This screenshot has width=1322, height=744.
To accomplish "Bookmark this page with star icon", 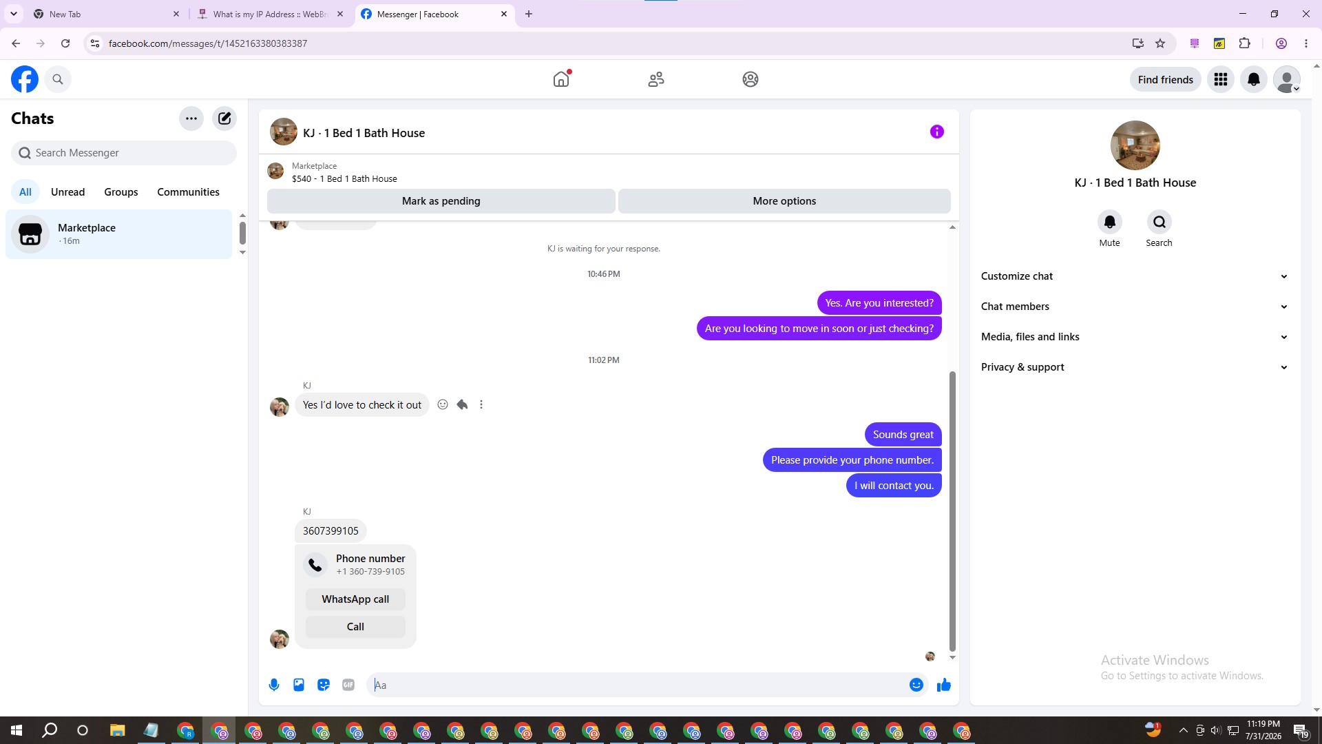I will coord(1160,43).
